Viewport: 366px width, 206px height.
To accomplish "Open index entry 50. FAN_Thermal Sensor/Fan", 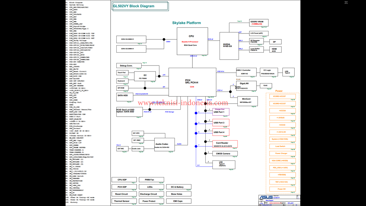I will [x=79, y=110].
